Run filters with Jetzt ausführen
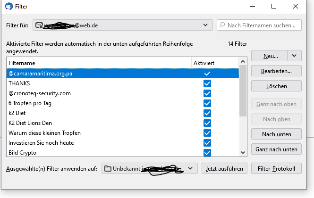 coord(225,168)
